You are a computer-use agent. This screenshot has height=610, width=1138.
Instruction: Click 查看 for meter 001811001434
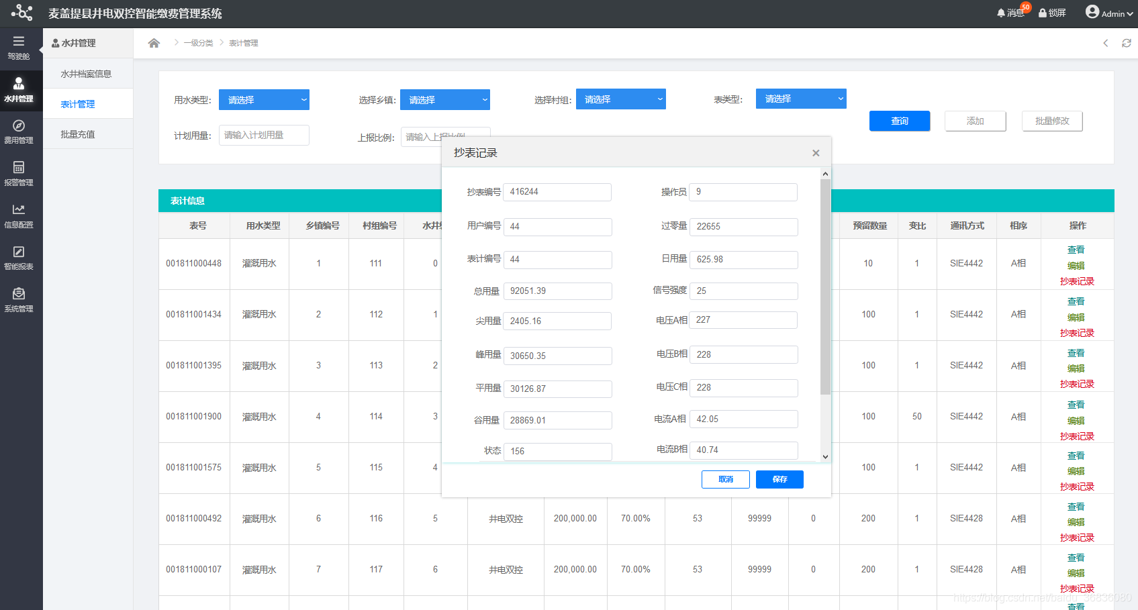point(1076,301)
